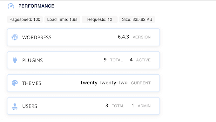The width and height of the screenshot is (216, 122).
Task: Click the CURRENT label in Themes card
Action: [x=141, y=83]
